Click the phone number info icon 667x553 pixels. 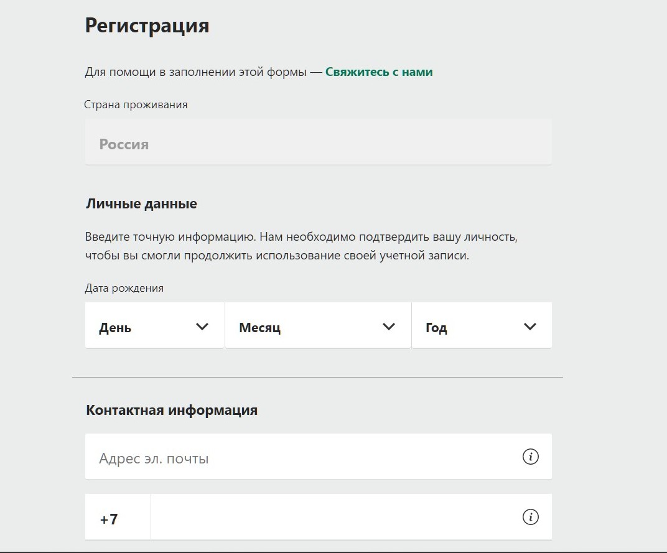530,517
